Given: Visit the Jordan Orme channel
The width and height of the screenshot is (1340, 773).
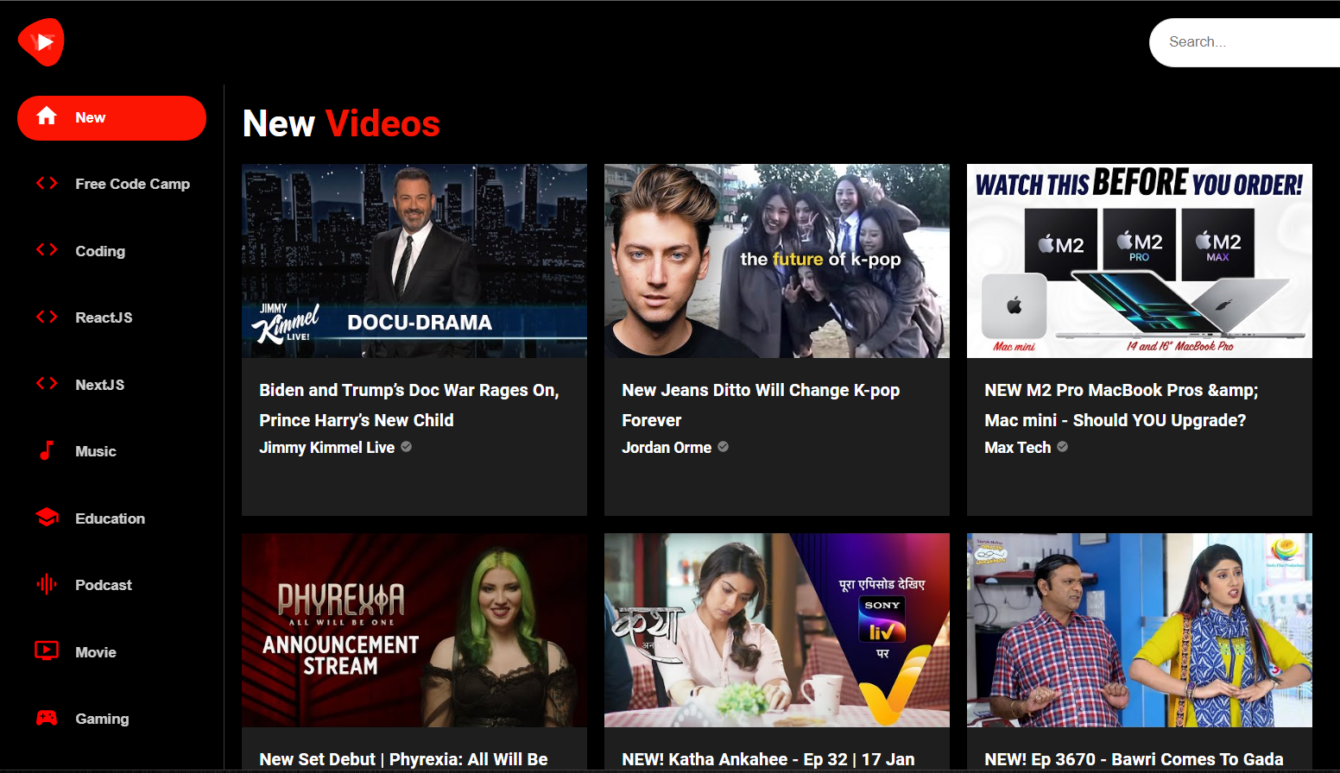Looking at the screenshot, I should tap(667, 447).
